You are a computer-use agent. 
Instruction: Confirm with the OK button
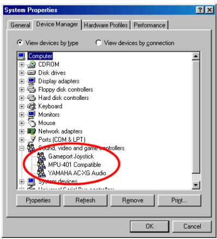click(x=149, y=227)
